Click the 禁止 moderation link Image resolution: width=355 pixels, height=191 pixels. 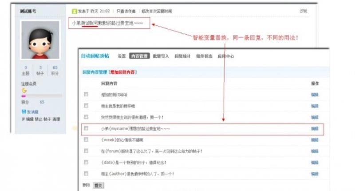point(39,119)
